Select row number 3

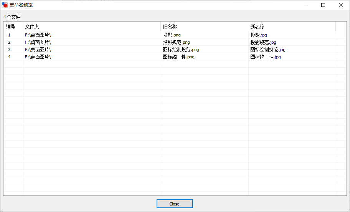click(9, 50)
